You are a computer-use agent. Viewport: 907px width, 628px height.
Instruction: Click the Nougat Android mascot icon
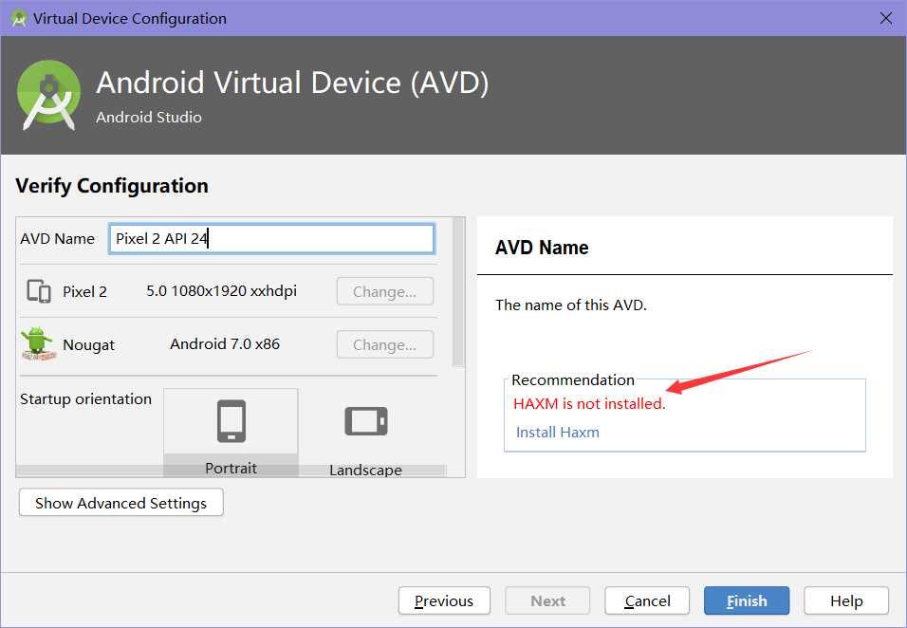pos(38,343)
